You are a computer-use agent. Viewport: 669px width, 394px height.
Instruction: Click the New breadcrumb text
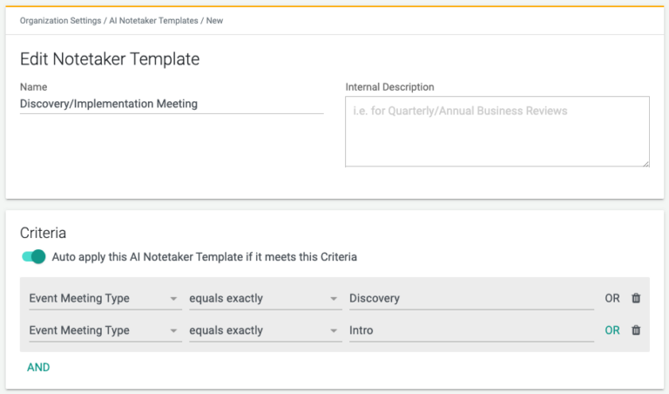[214, 21]
